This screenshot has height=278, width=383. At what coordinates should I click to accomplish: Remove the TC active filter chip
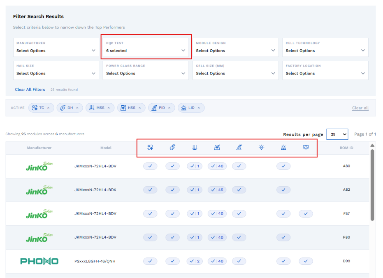pos(49,108)
